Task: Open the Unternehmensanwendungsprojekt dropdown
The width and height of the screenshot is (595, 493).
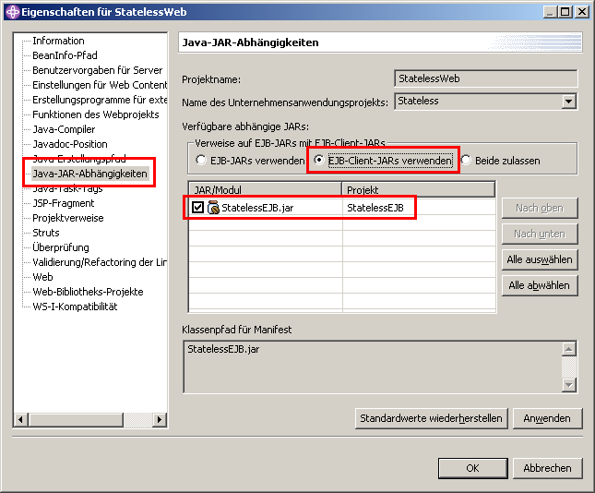Action: [568, 101]
